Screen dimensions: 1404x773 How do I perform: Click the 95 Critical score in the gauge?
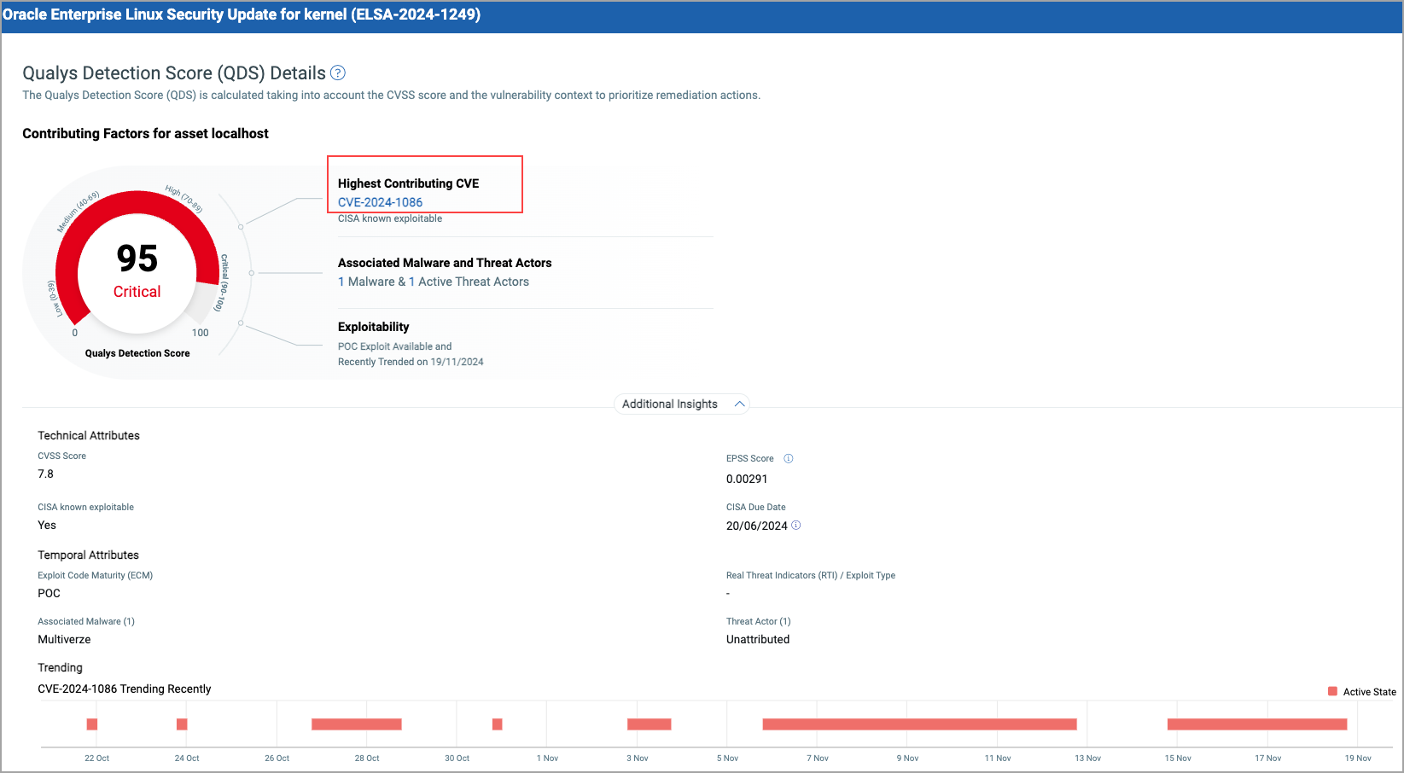(x=137, y=269)
